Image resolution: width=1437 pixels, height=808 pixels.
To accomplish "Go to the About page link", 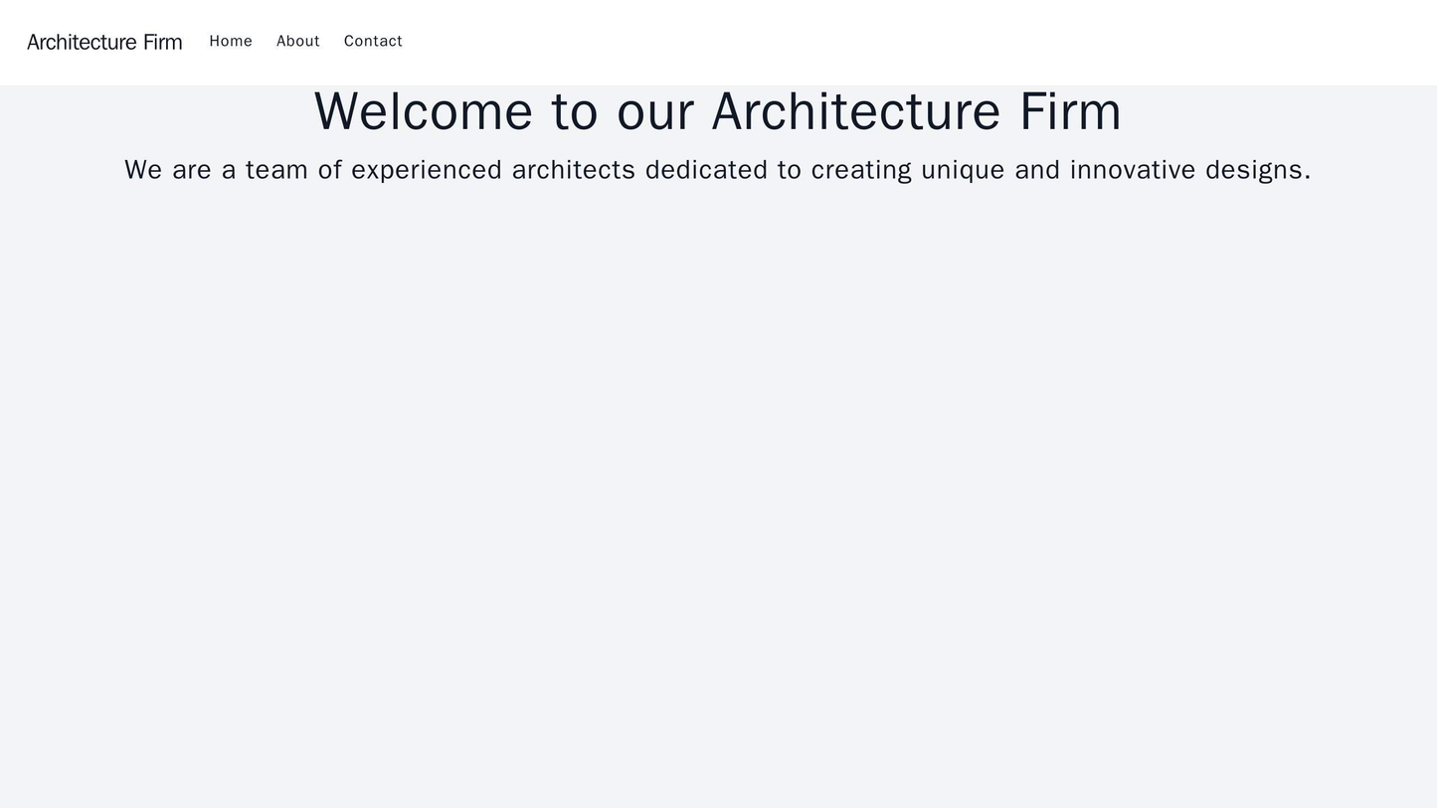I will coord(297,41).
